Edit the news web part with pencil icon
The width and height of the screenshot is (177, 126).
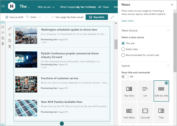pyautogui.click(x=10, y=29)
